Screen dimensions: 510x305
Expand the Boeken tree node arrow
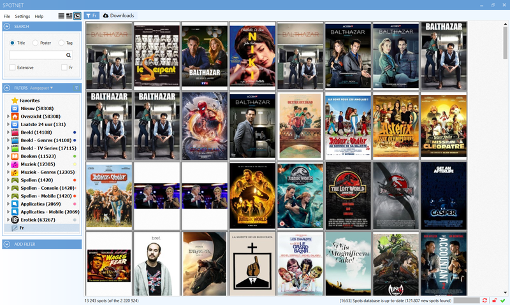[8, 156]
